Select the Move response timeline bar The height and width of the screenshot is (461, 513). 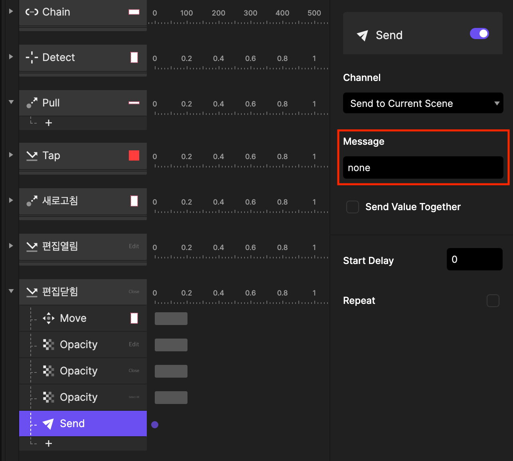[171, 319]
